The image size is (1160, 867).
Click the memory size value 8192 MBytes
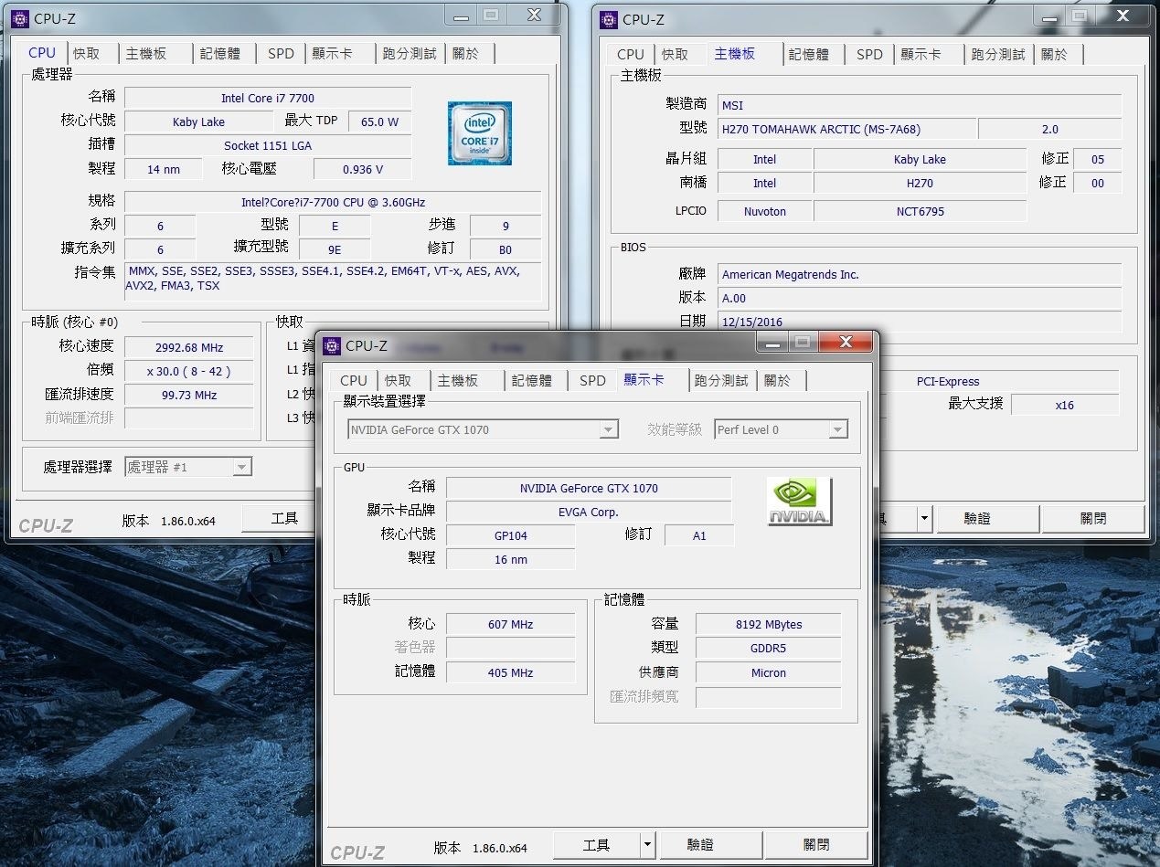[769, 625]
